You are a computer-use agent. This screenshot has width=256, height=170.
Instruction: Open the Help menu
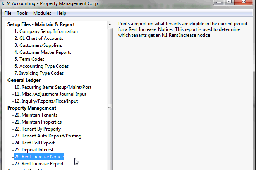[x=61, y=13]
